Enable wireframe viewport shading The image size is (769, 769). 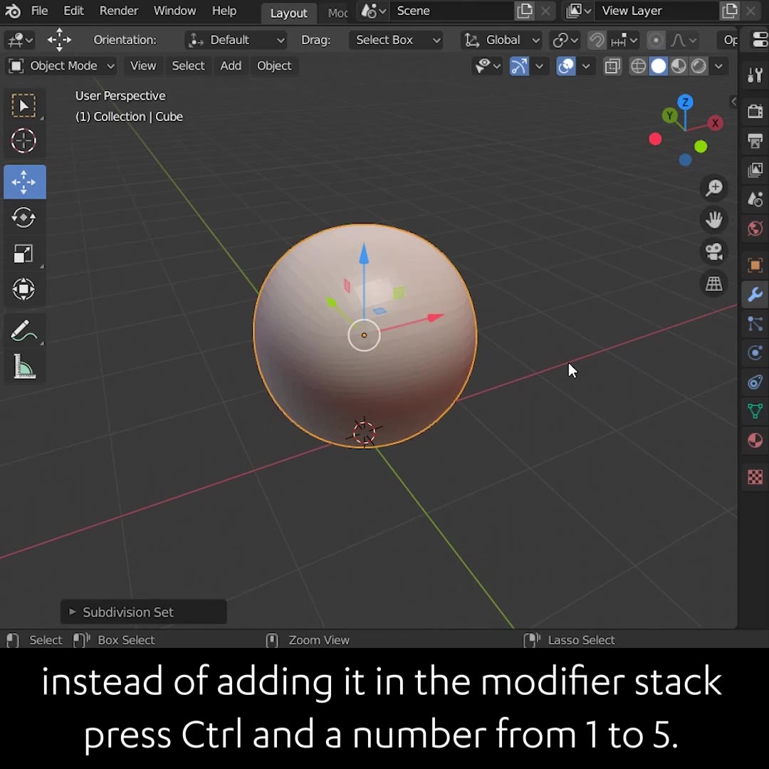click(638, 66)
